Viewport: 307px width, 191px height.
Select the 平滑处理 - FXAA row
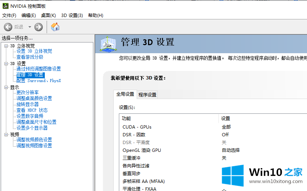click(x=213, y=189)
